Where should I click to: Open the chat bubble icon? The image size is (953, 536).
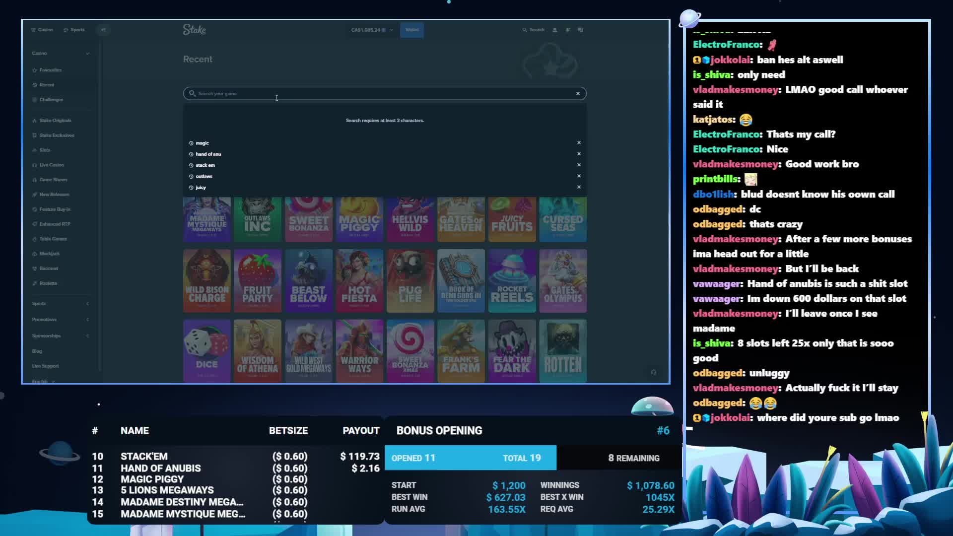581,30
